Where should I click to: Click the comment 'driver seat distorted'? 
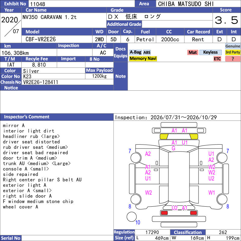pos(31,142)
